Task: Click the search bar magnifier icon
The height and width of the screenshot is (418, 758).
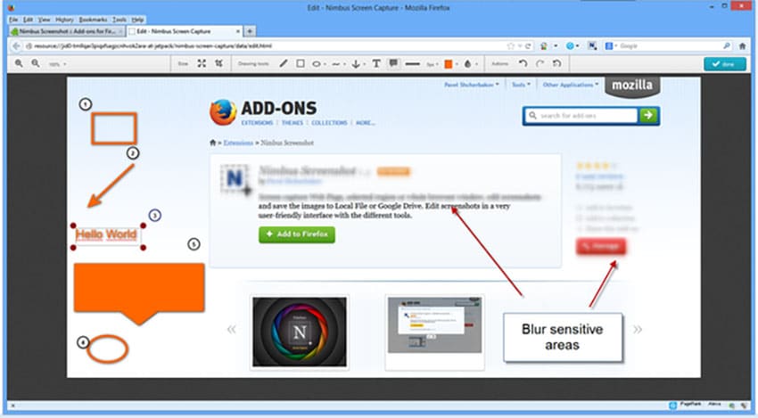Action: click(x=727, y=46)
